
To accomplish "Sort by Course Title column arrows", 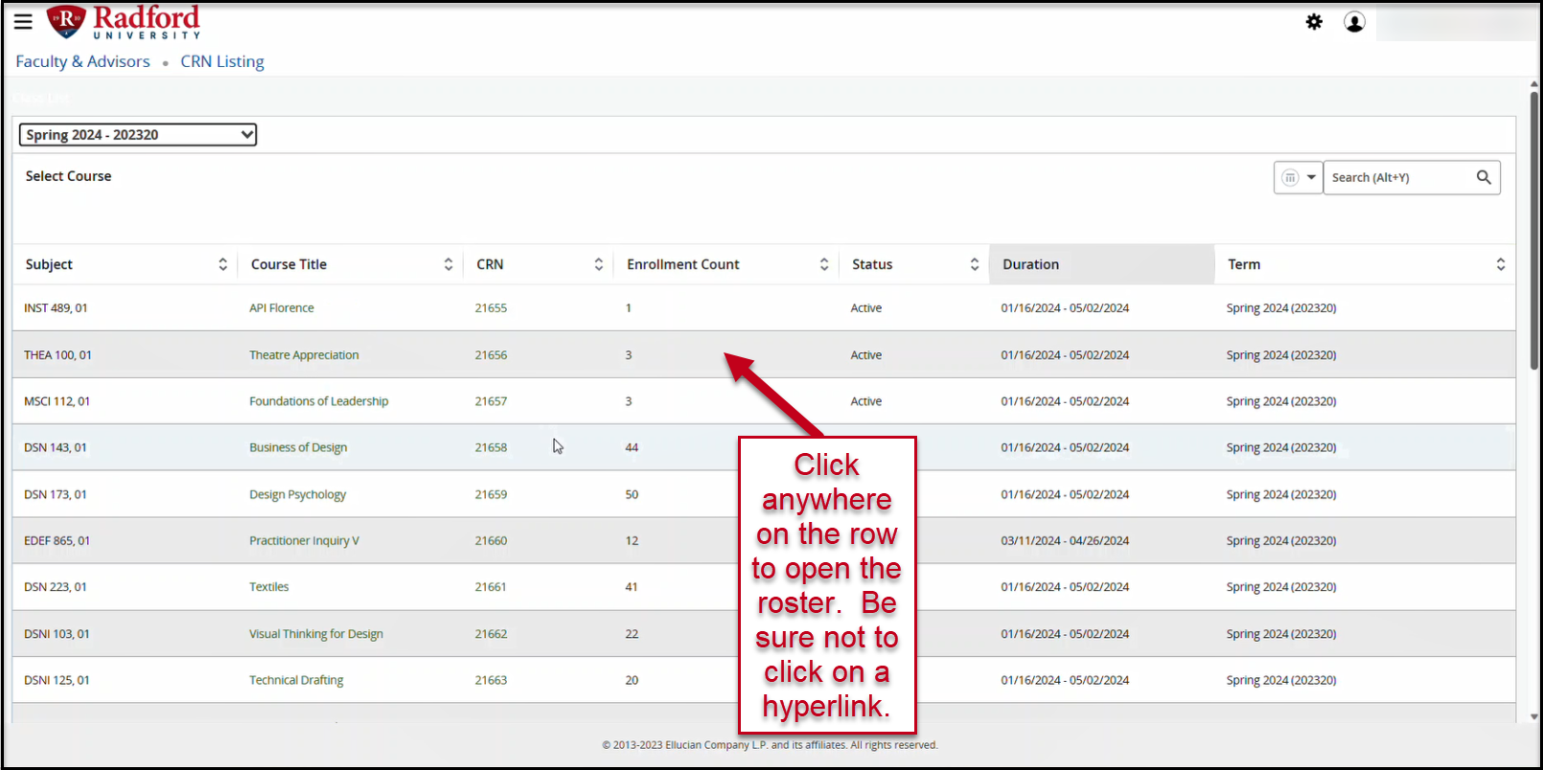I will point(448,264).
